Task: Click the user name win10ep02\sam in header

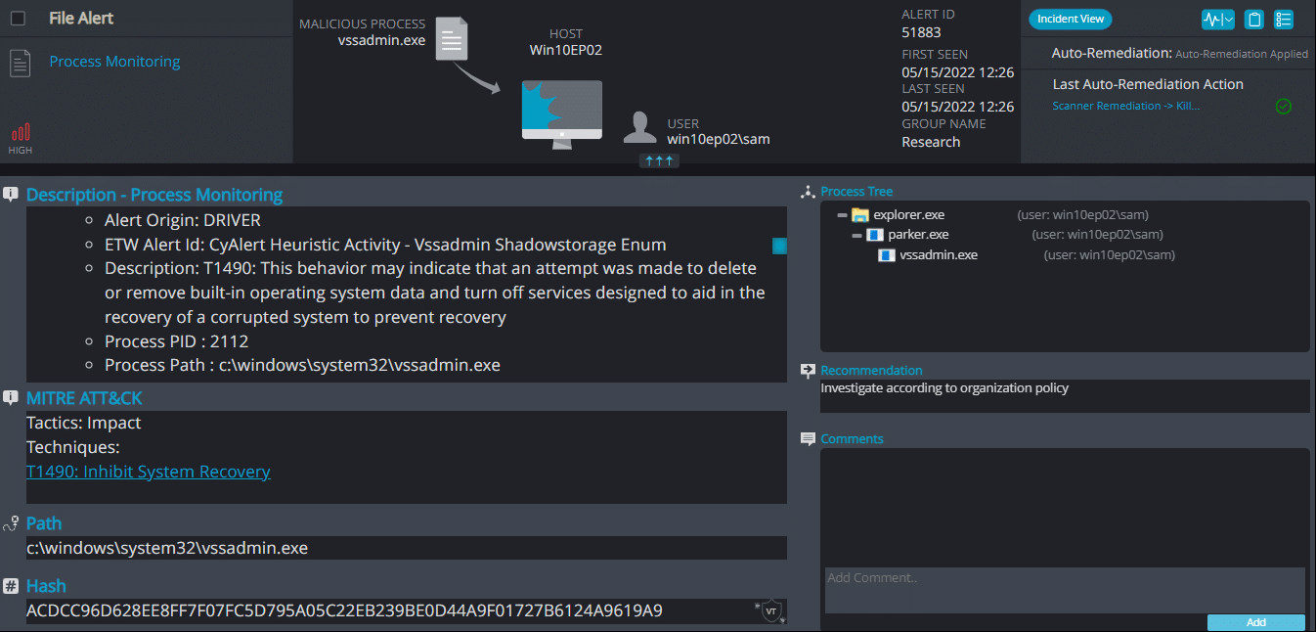Action: (719, 139)
